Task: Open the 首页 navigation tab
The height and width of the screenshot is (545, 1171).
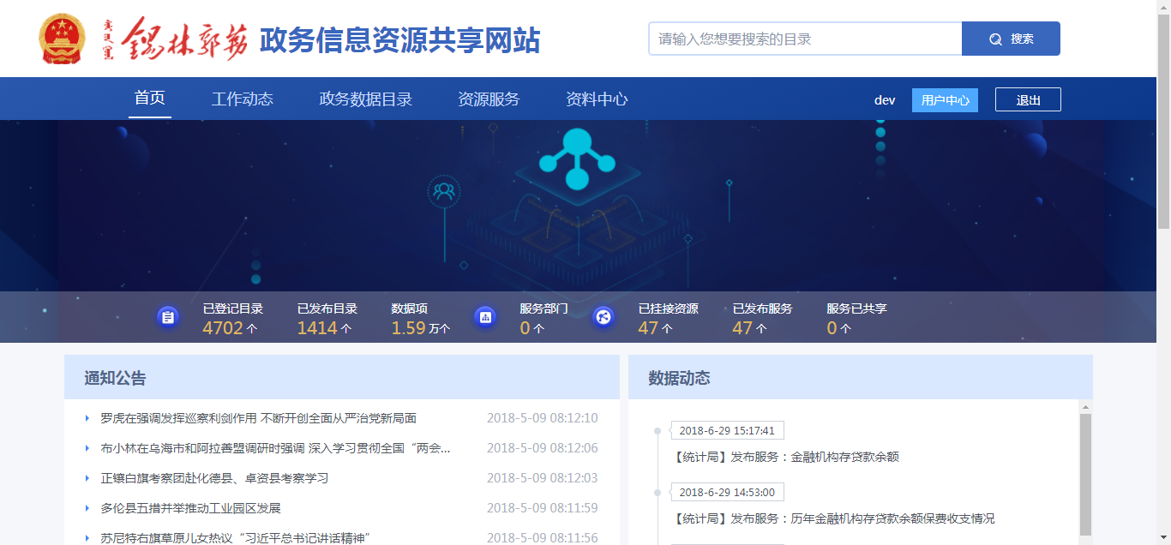Action: (149, 99)
